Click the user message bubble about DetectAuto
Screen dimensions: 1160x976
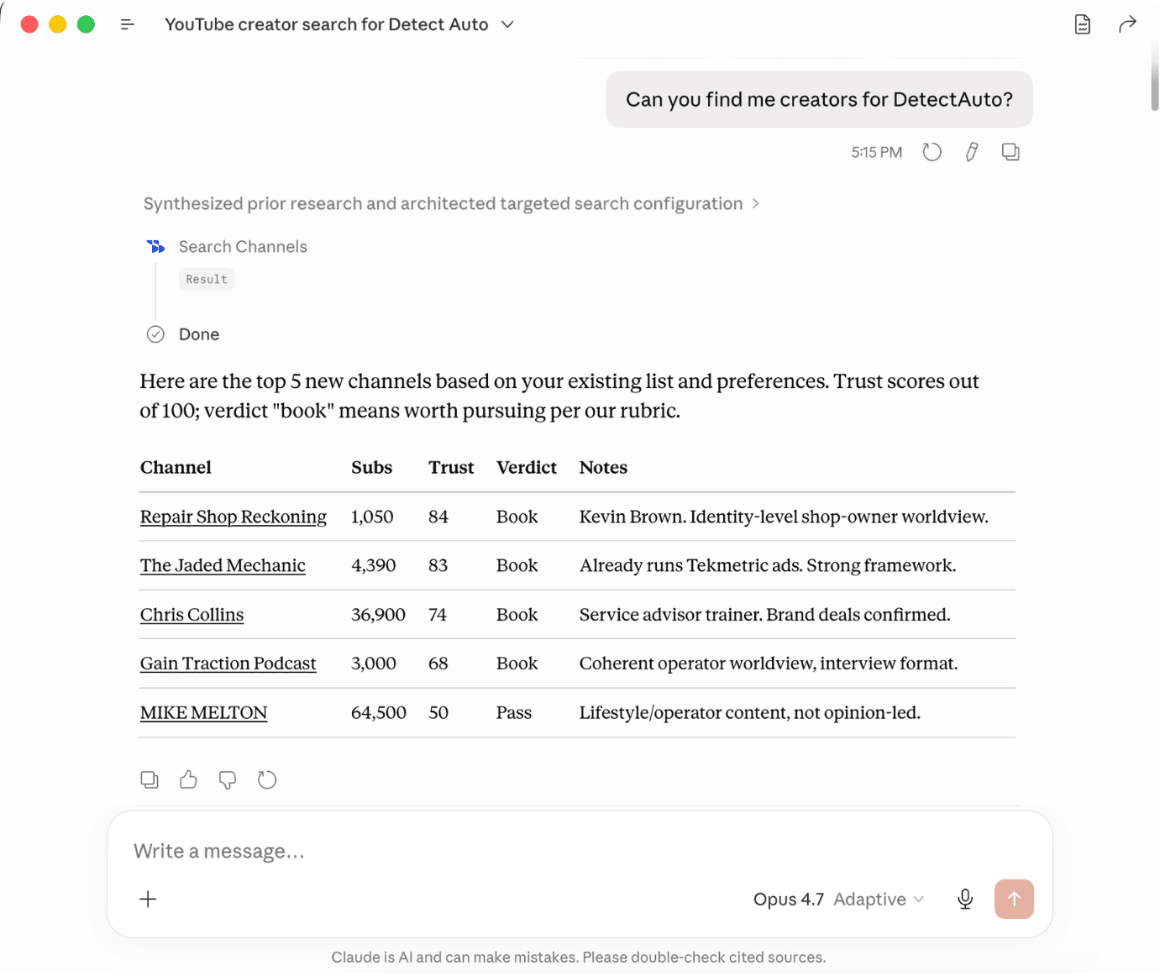[x=819, y=100]
